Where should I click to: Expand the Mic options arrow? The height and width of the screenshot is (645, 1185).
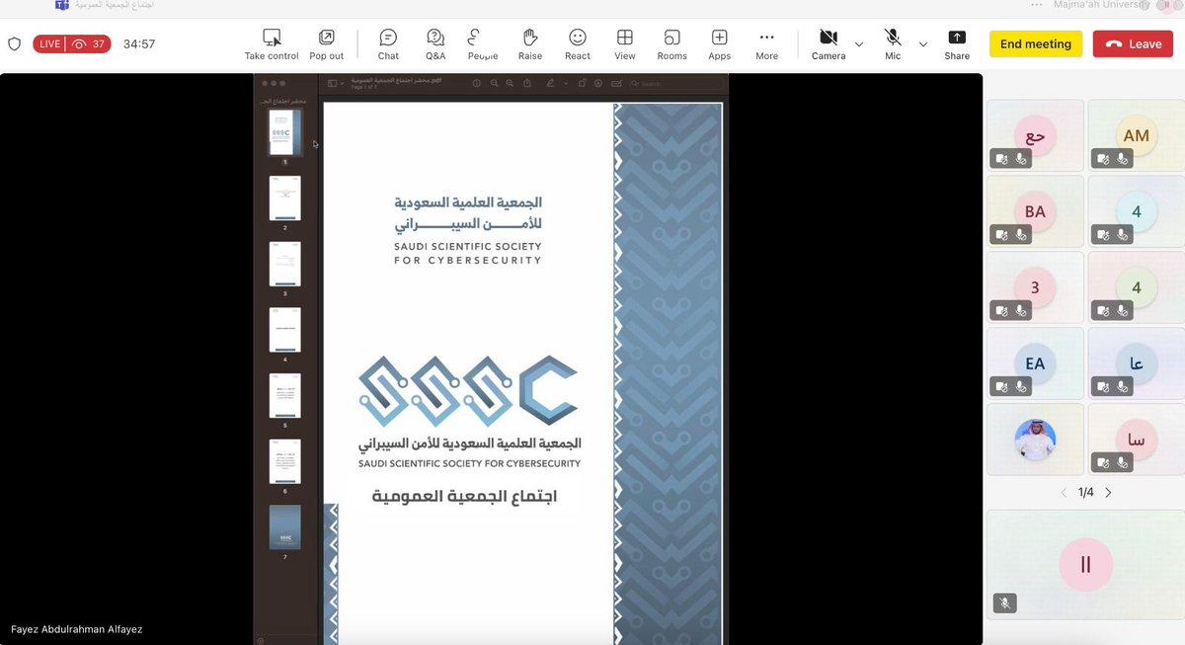[x=923, y=44]
